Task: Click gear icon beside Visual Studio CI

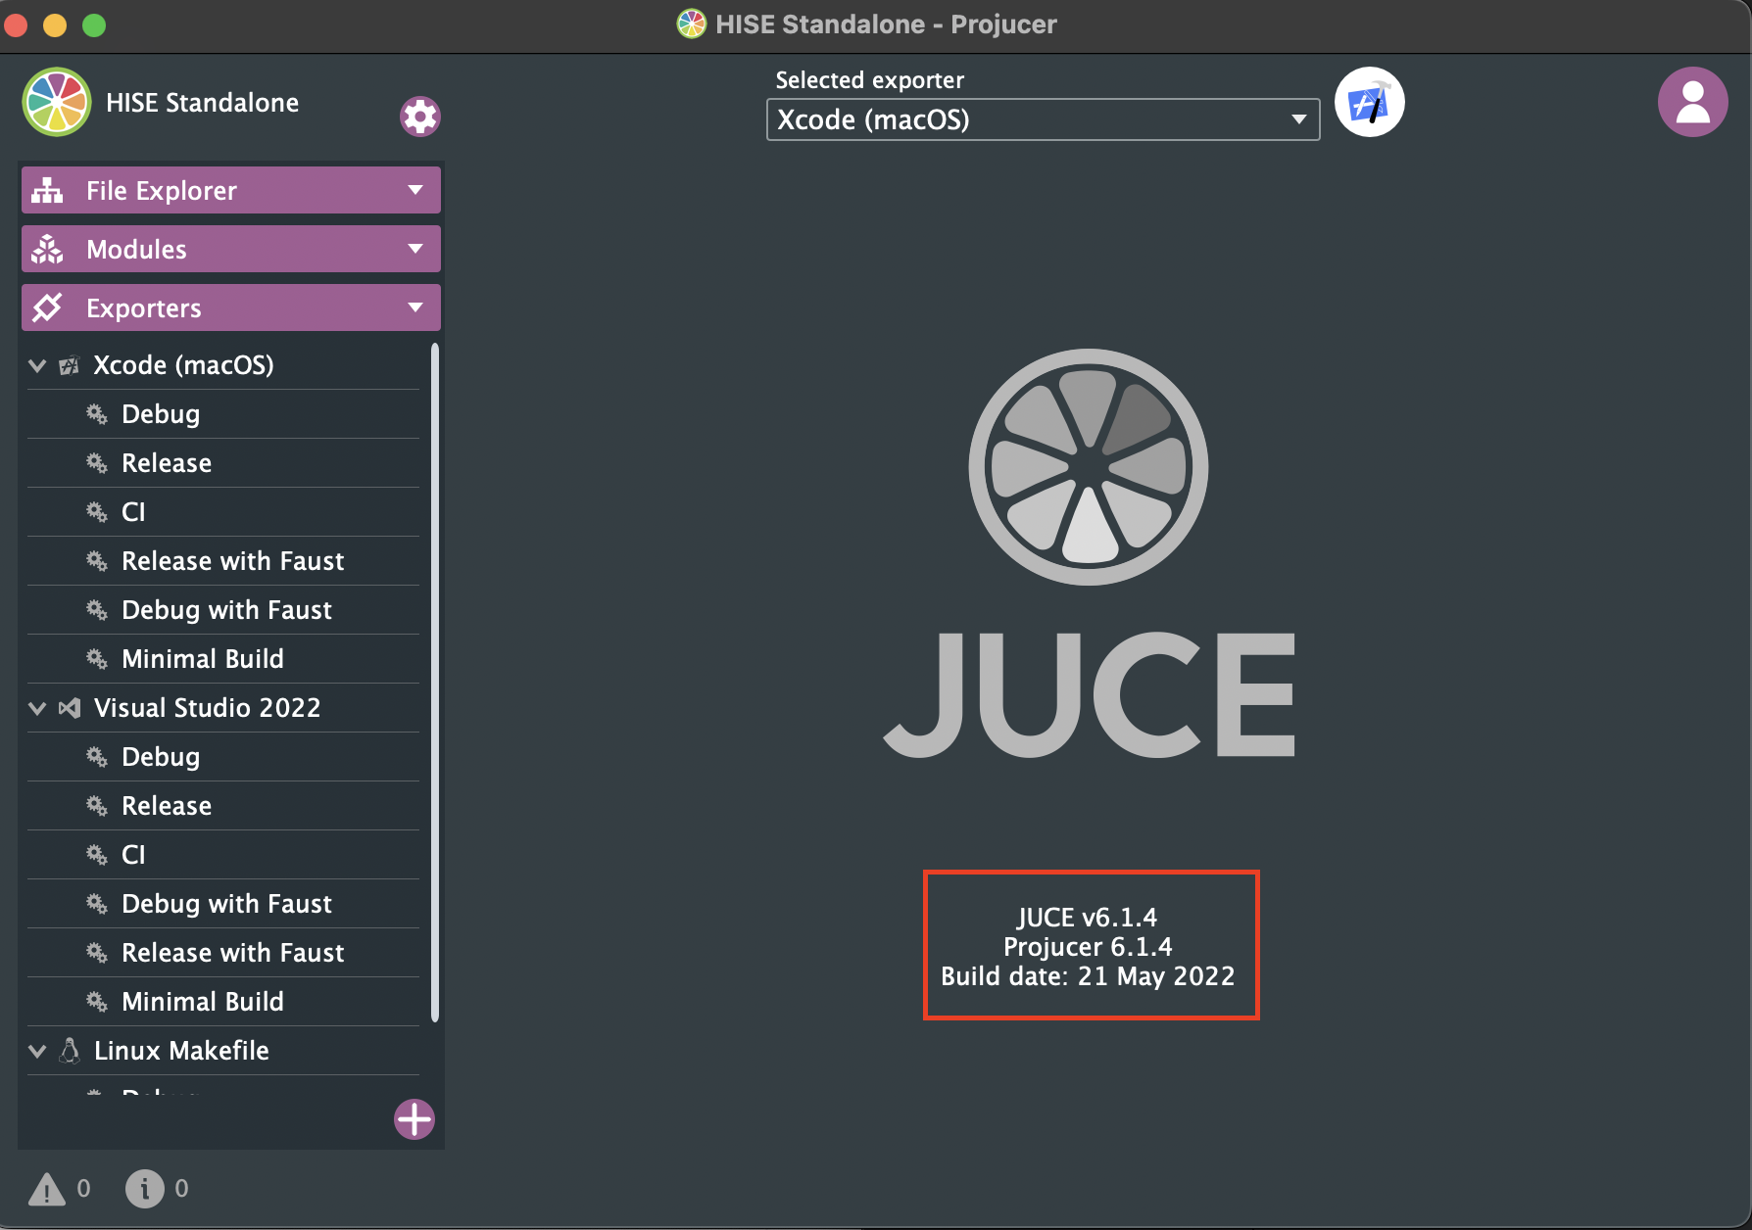Action: pos(97,855)
